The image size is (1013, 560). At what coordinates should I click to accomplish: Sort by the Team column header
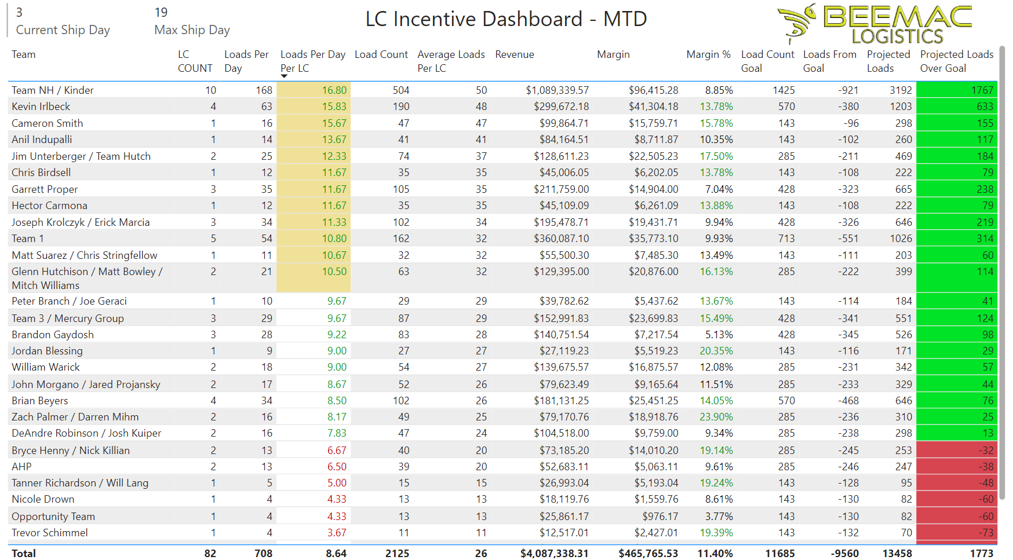pos(24,54)
